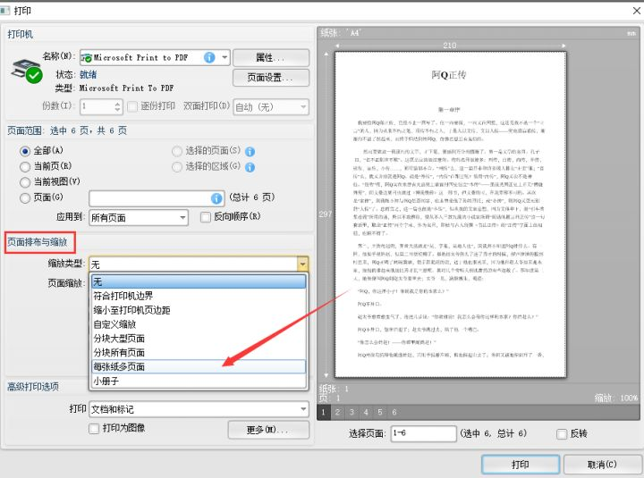Click the 页面(G) page range input field

157,198
